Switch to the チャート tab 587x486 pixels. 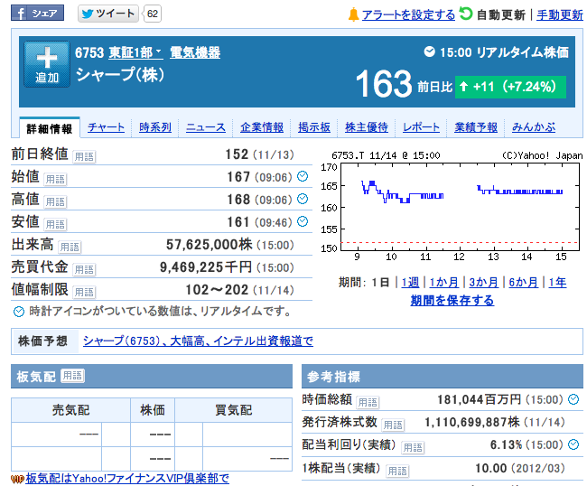pos(106,127)
